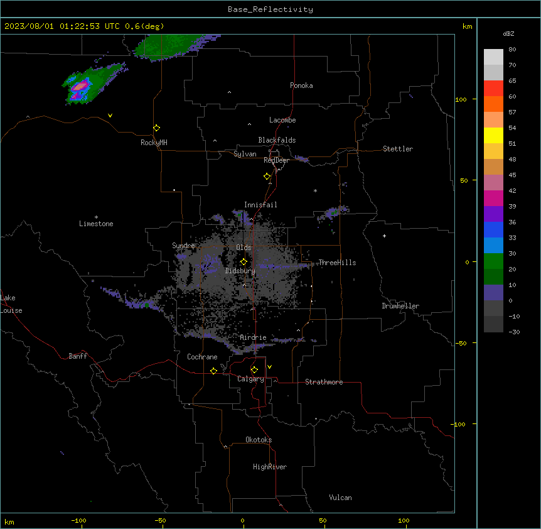The image size is (541, 529).
Task: Click the dBZ legend heading
Action: [508, 33]
